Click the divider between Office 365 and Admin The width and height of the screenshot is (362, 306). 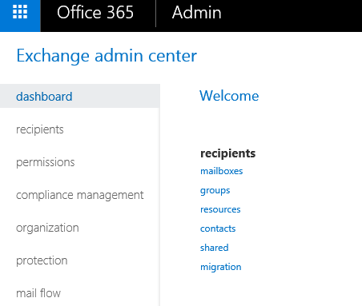[x=155, y=14]
